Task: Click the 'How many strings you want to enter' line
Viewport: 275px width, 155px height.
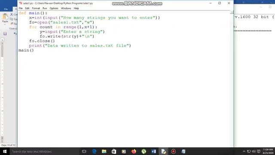Action: tap(95, 18)
